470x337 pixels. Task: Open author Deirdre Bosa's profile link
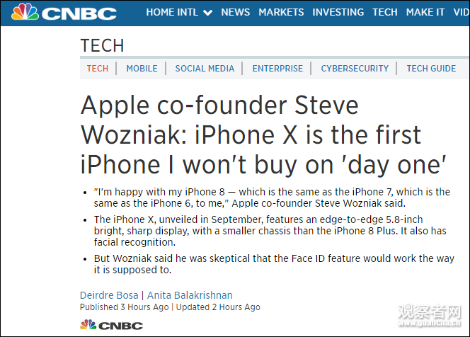(109, 295)
